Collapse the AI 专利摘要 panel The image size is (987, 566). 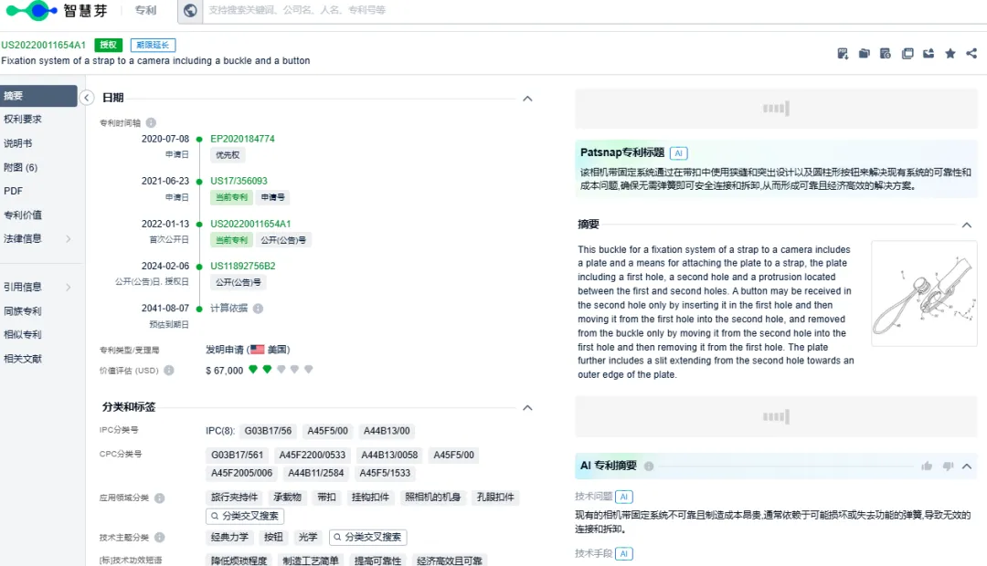967,466
